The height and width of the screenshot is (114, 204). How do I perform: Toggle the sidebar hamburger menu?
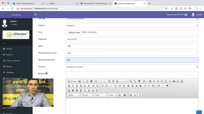tap(35, 15)
